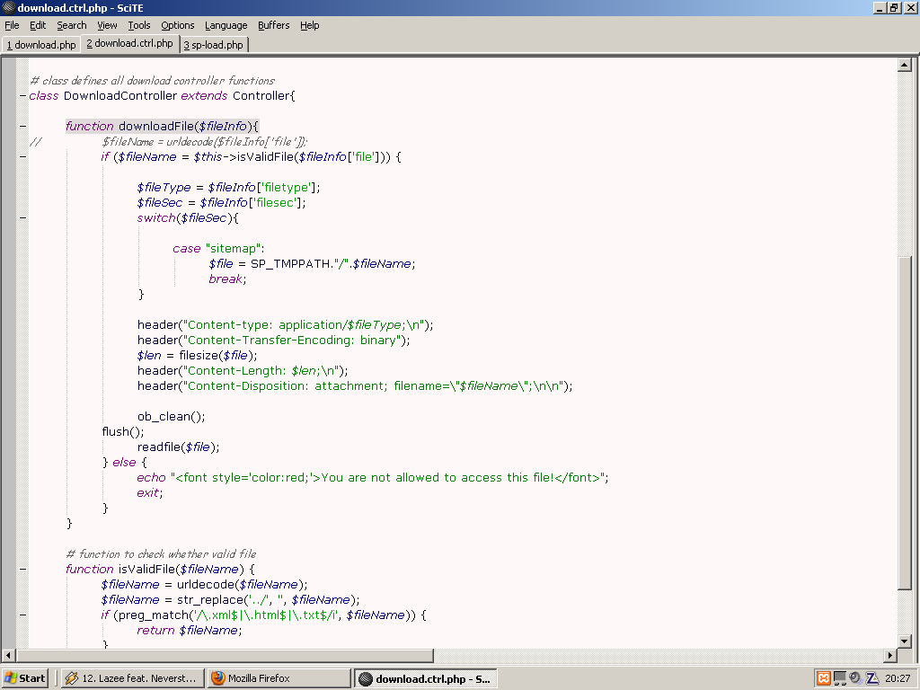Switch to the Lazee feat. Neverst... taskbar window
The width and height of the screenshot is (920, 690).
[x=133, y=678]
